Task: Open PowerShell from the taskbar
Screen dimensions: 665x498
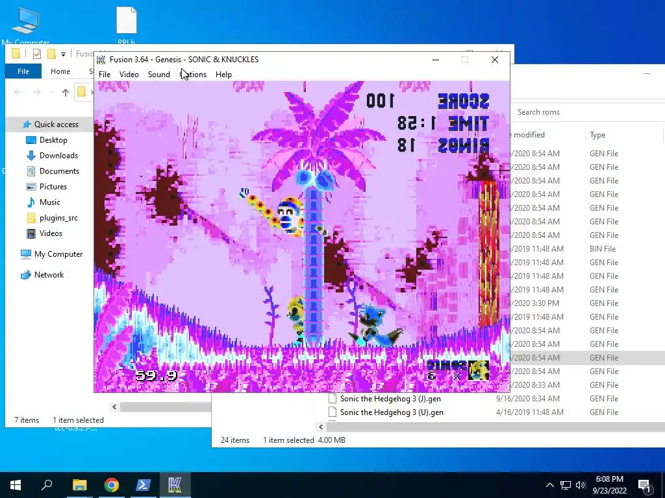Action: (x=144, y=485)
